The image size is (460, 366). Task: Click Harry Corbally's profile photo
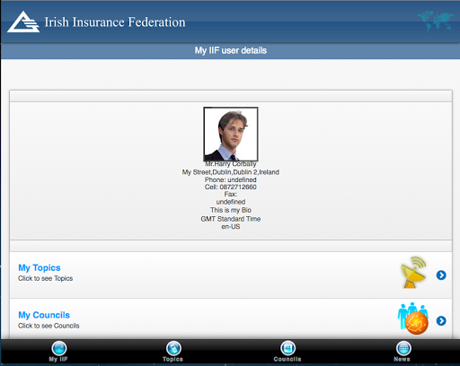point(231,135)
